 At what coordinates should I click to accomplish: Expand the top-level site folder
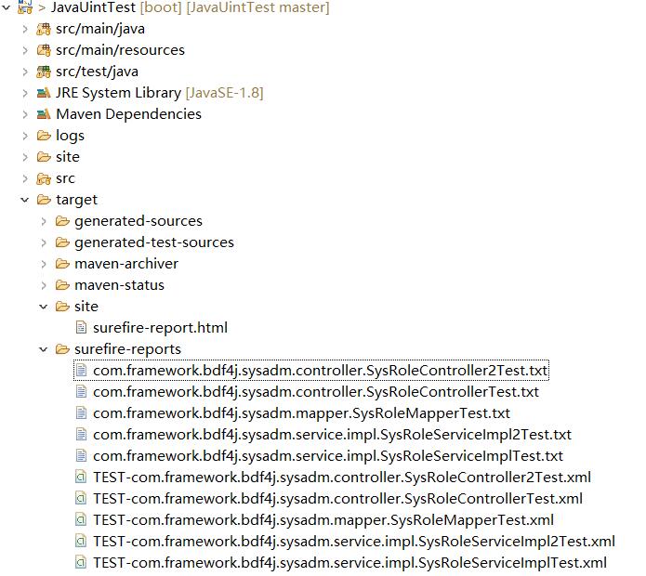tap(25, 157)
